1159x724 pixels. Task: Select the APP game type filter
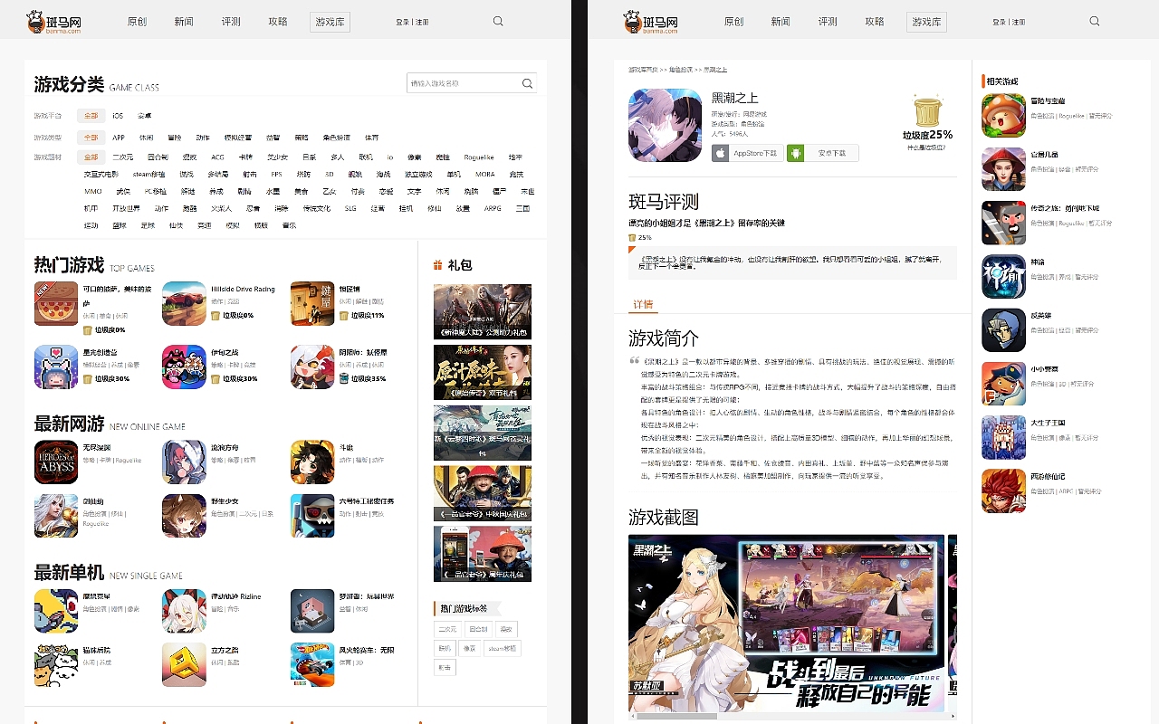[119, 138]
